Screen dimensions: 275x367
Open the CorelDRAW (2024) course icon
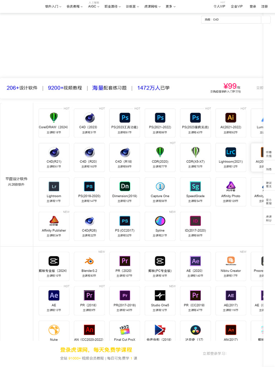54,117
